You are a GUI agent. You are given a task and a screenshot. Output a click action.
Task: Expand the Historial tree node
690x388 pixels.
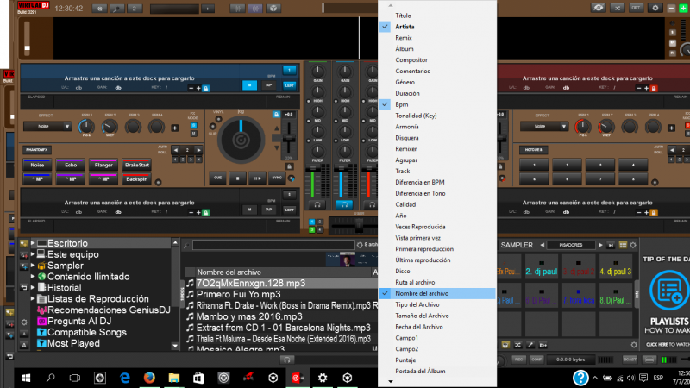pos(33,288)
